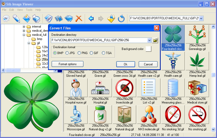
Task: Click the REN rename files icon
Action: pyautogui.click(x=49, y=18)
